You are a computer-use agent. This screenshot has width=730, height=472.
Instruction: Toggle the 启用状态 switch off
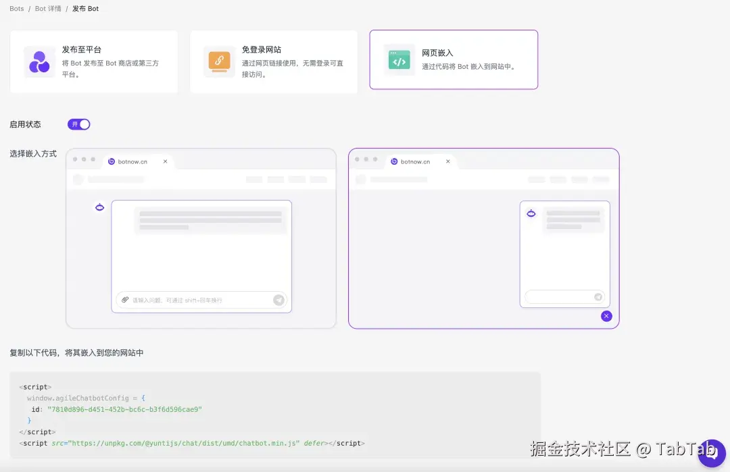tap(78, 124)
